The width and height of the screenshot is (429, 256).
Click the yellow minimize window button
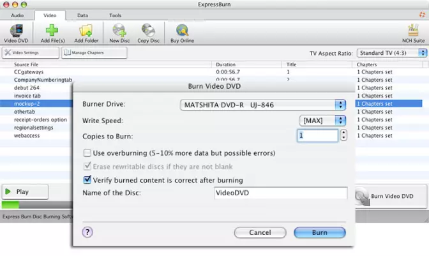point(15,4)
